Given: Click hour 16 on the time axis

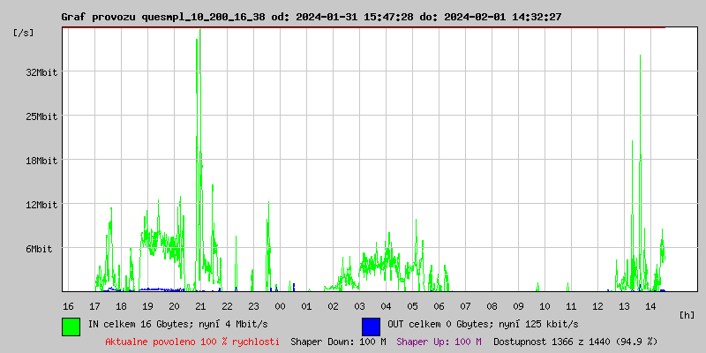Looking at the screenshot, I should click(x=68, y=305).
